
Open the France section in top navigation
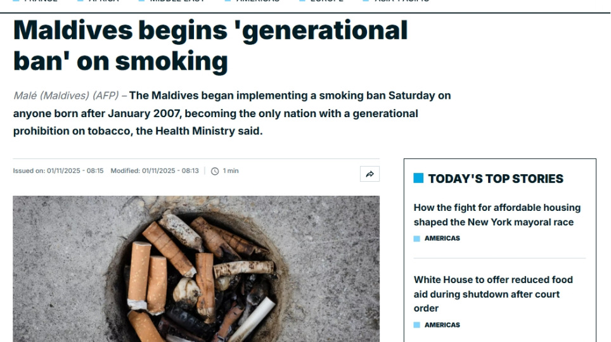point(39,1)
